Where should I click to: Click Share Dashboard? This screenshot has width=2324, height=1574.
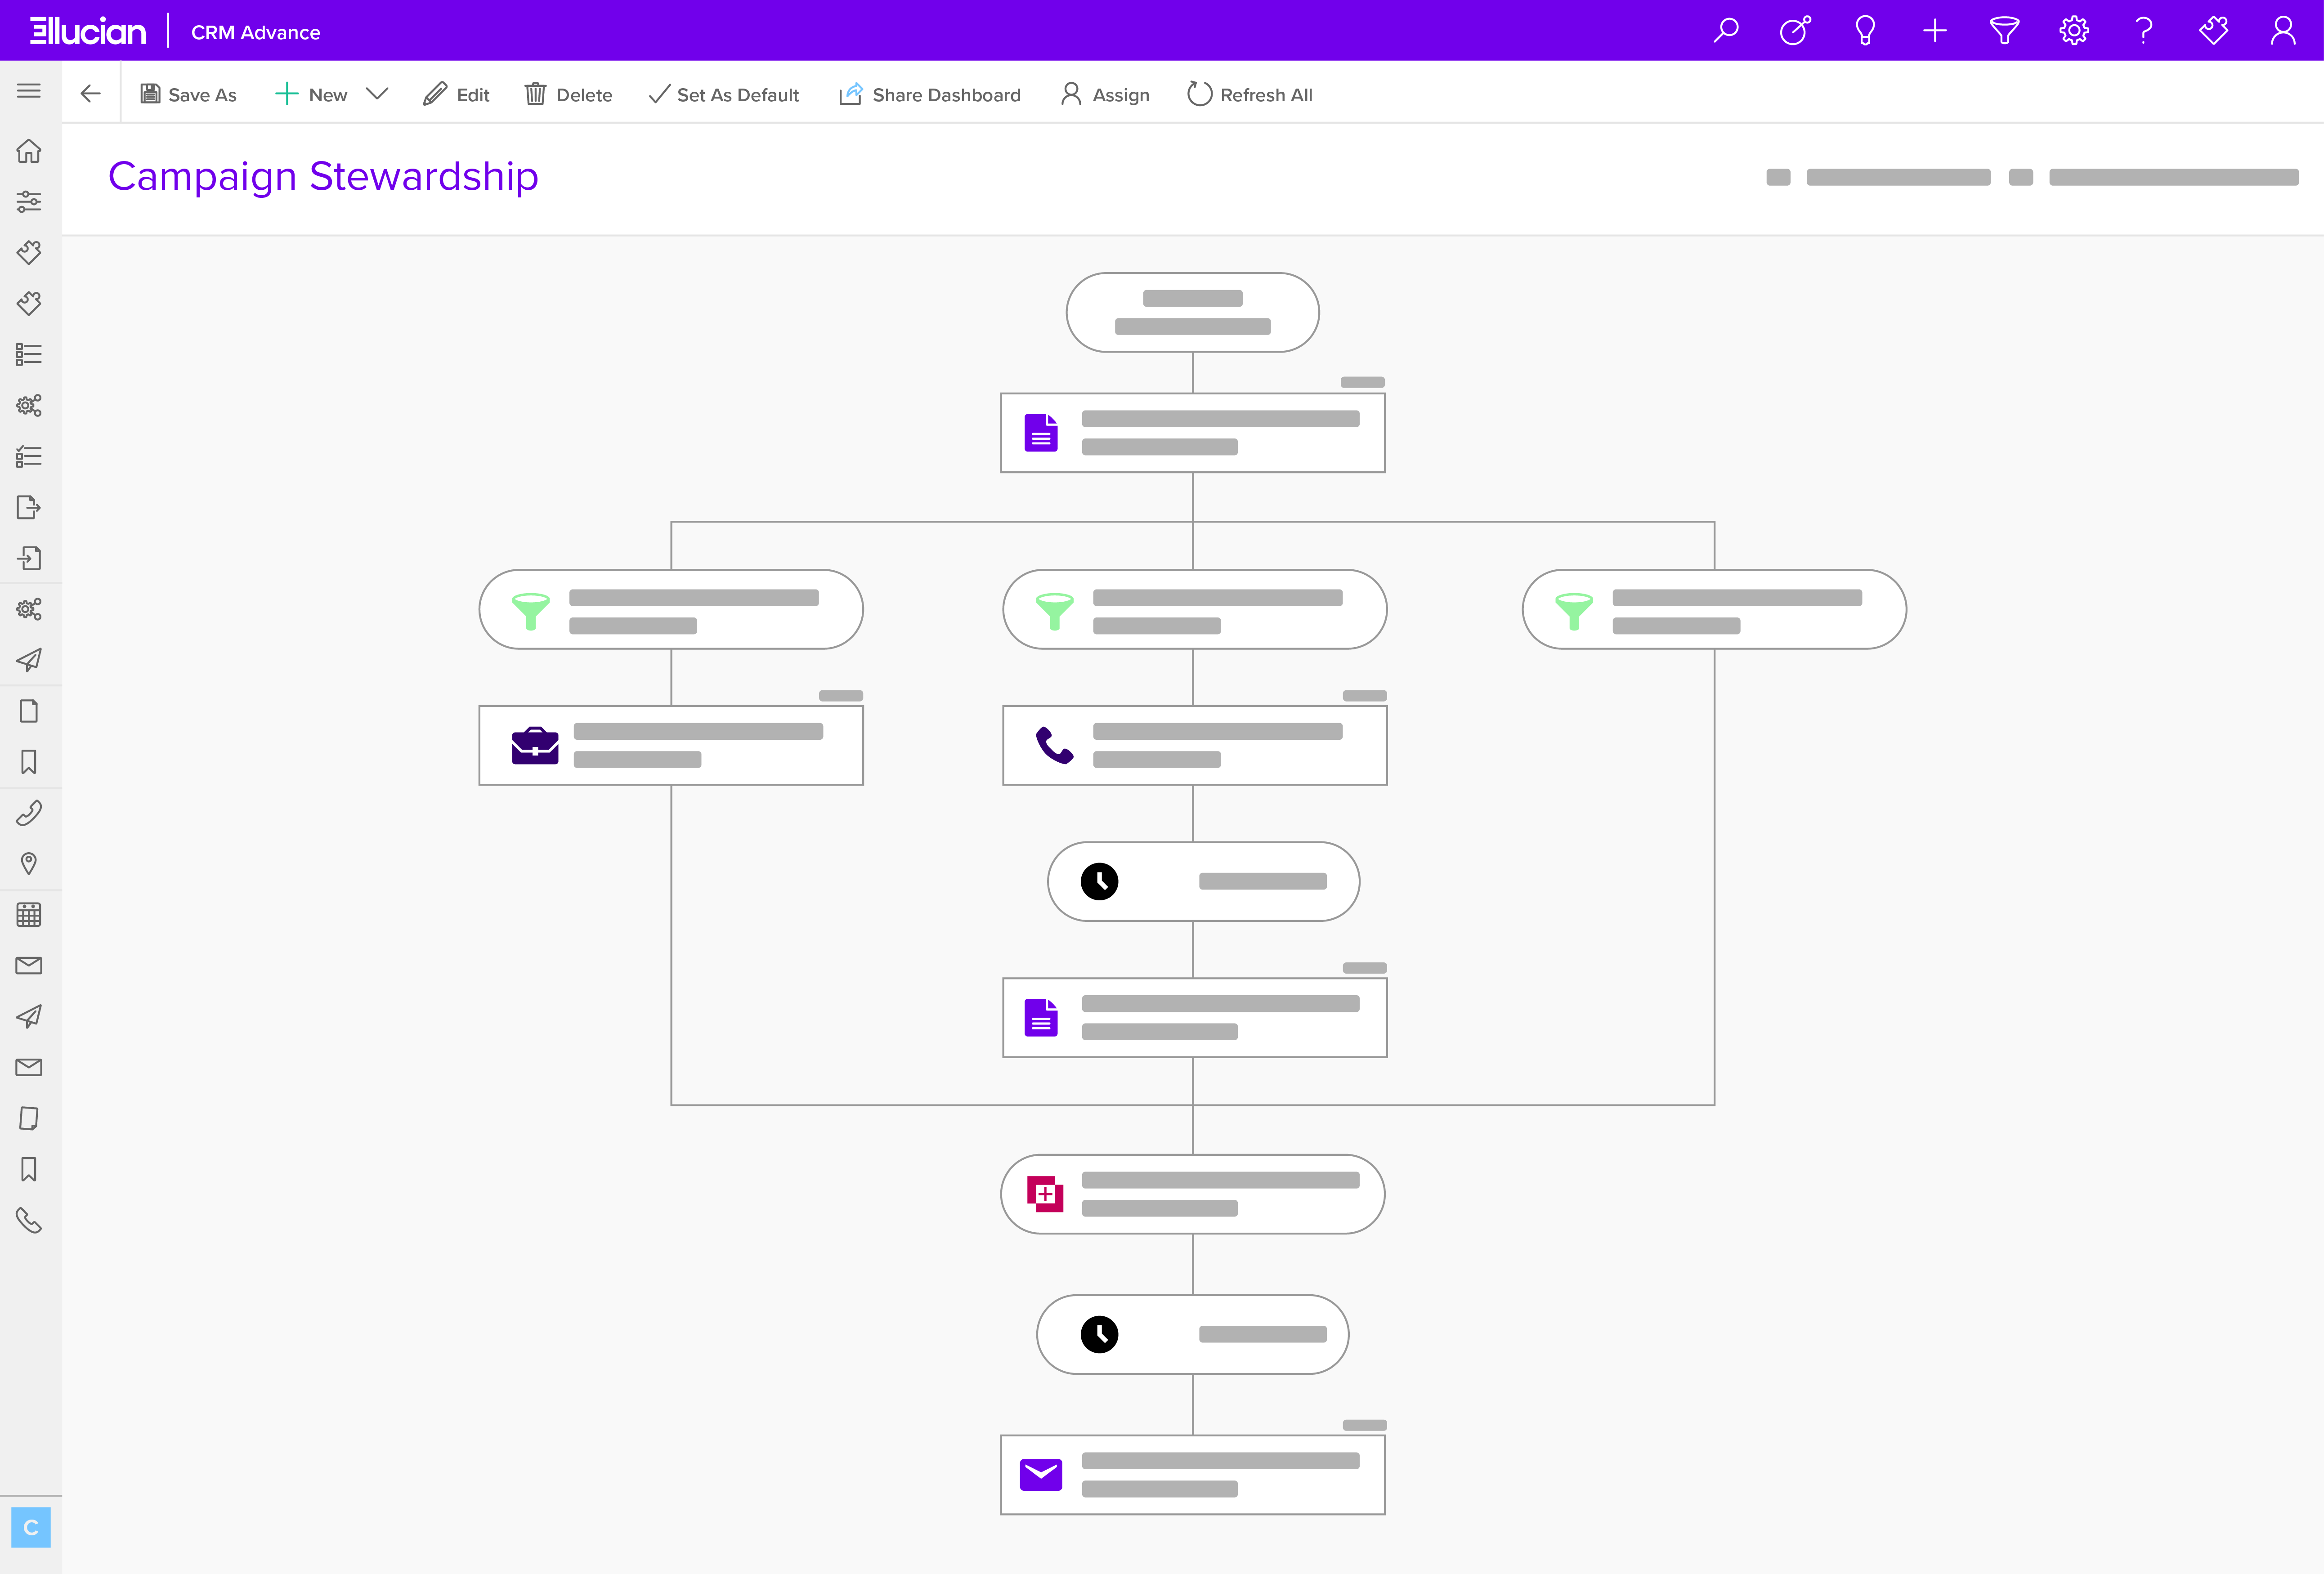[x=930, y=94]
